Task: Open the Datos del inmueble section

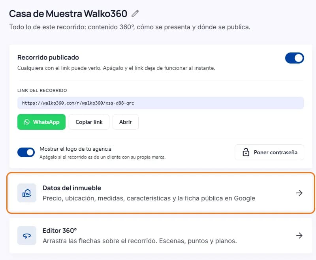Action: point(161,193)
